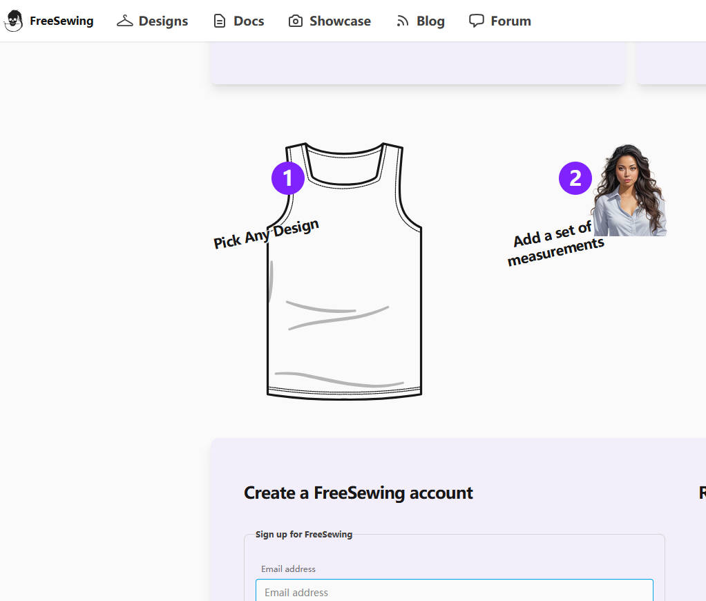Click the purple step 2 badge
The image size is (706, 601).
pos(575,178)
